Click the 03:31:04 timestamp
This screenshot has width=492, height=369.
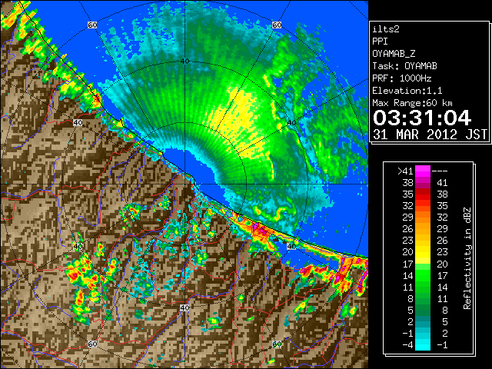coord(422,118)
